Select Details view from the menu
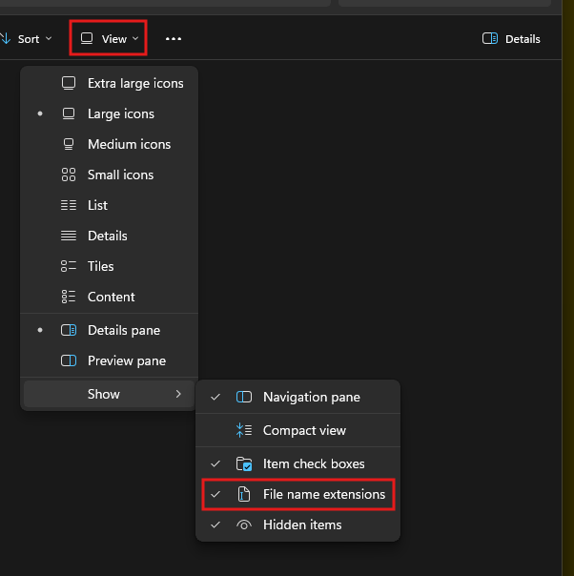 pos(107,236)
